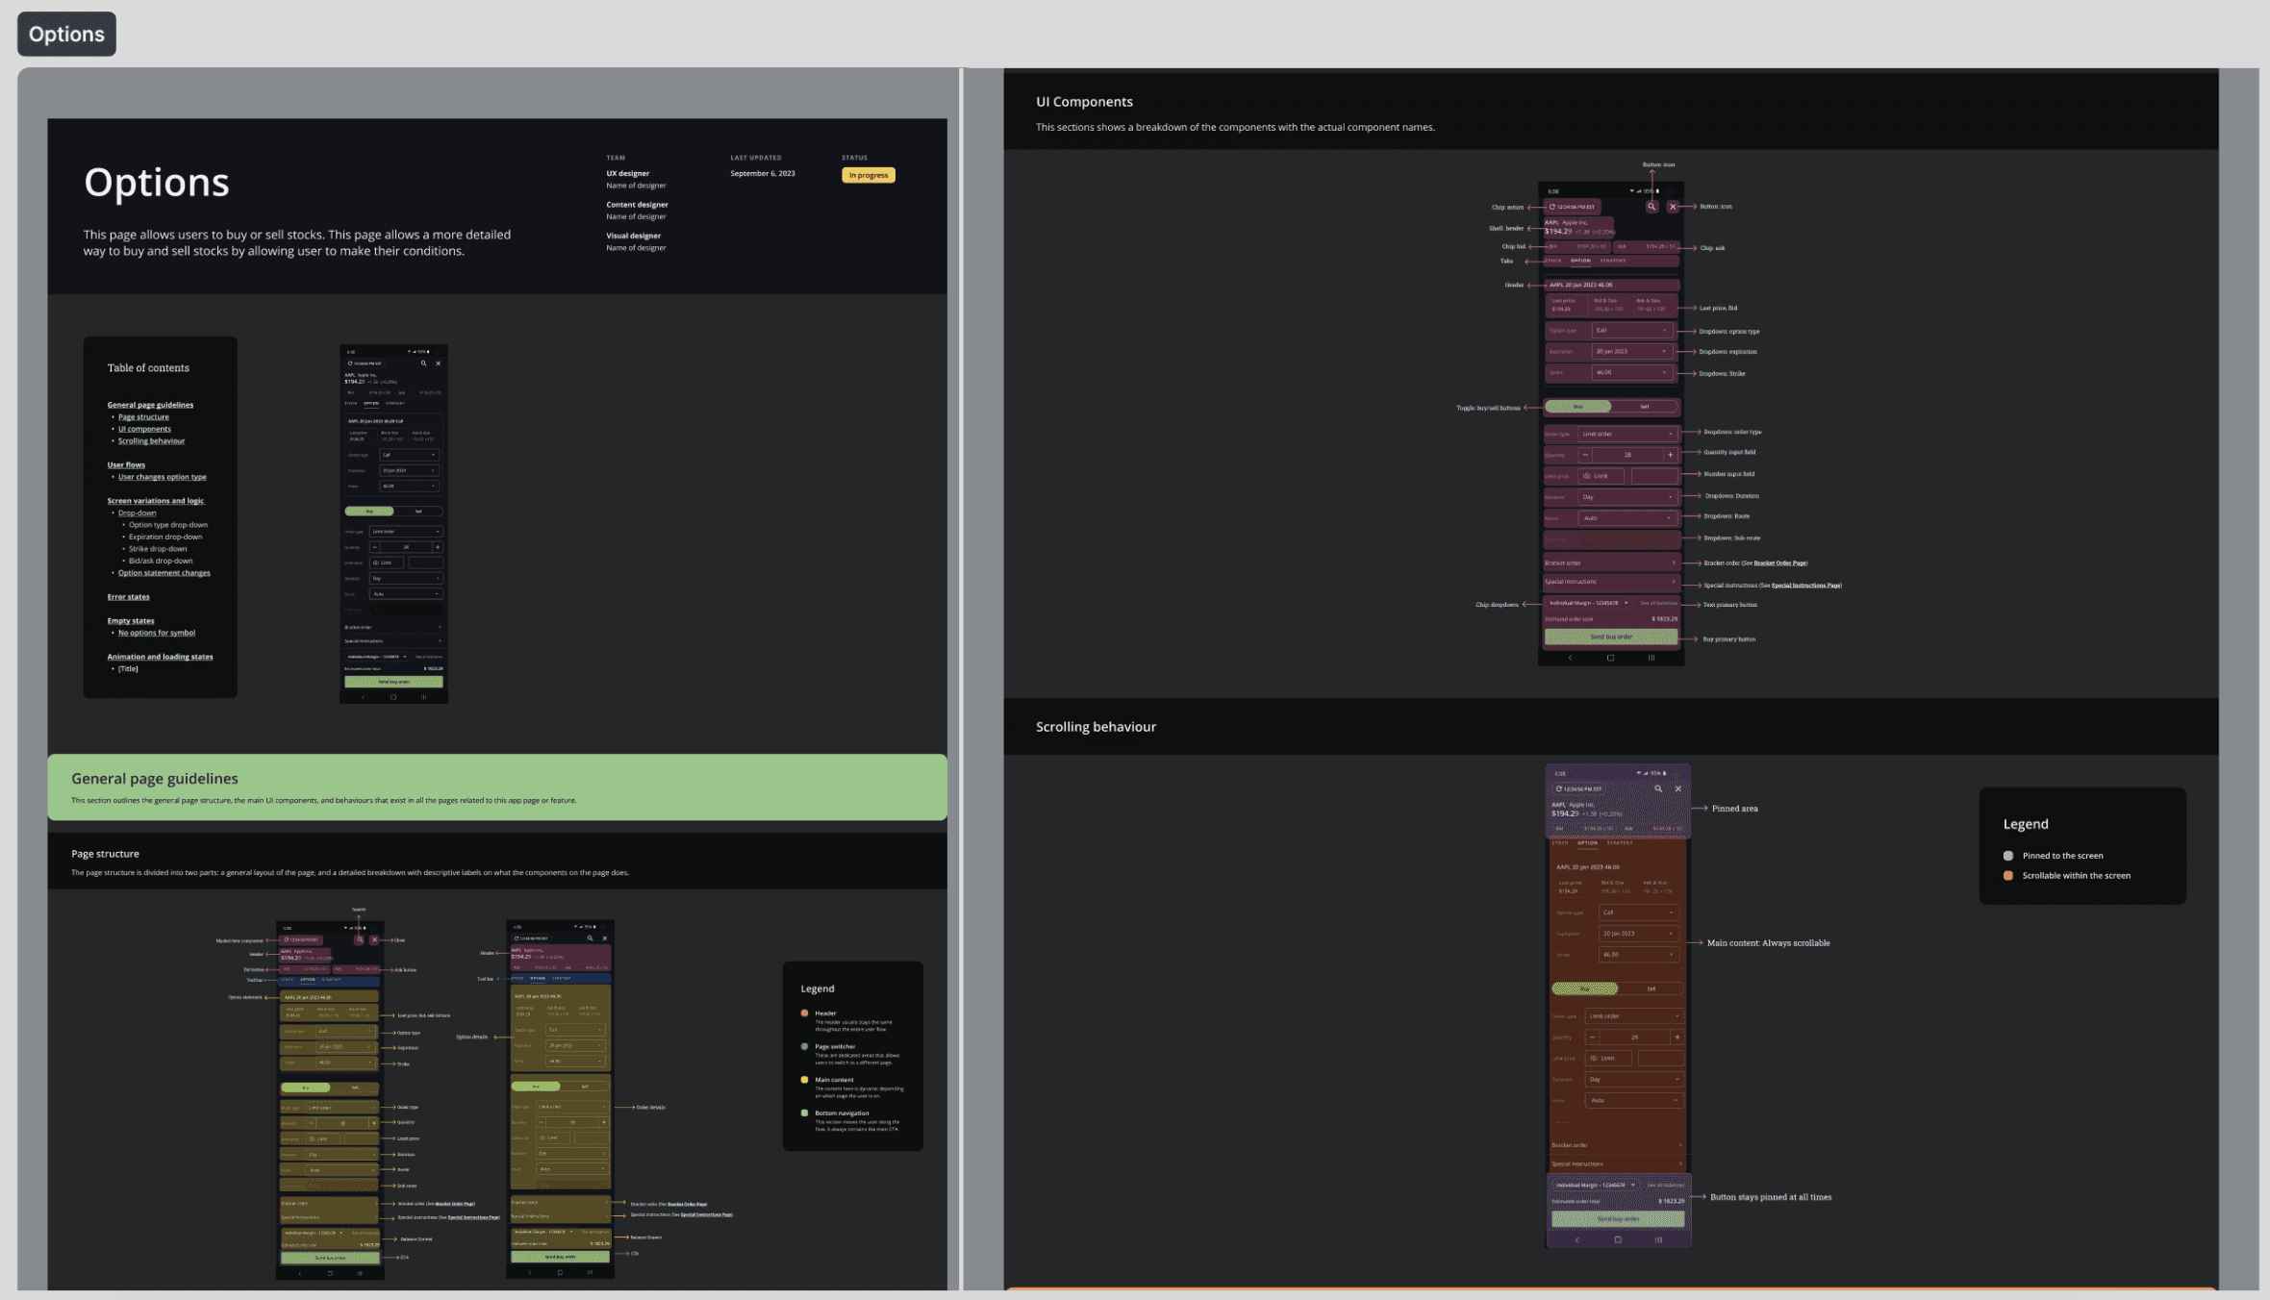Open Call option type dropdown in UI Components mockup
The width and height of the screenshot is (2270, 1300).
click(x=1633, y=331)
